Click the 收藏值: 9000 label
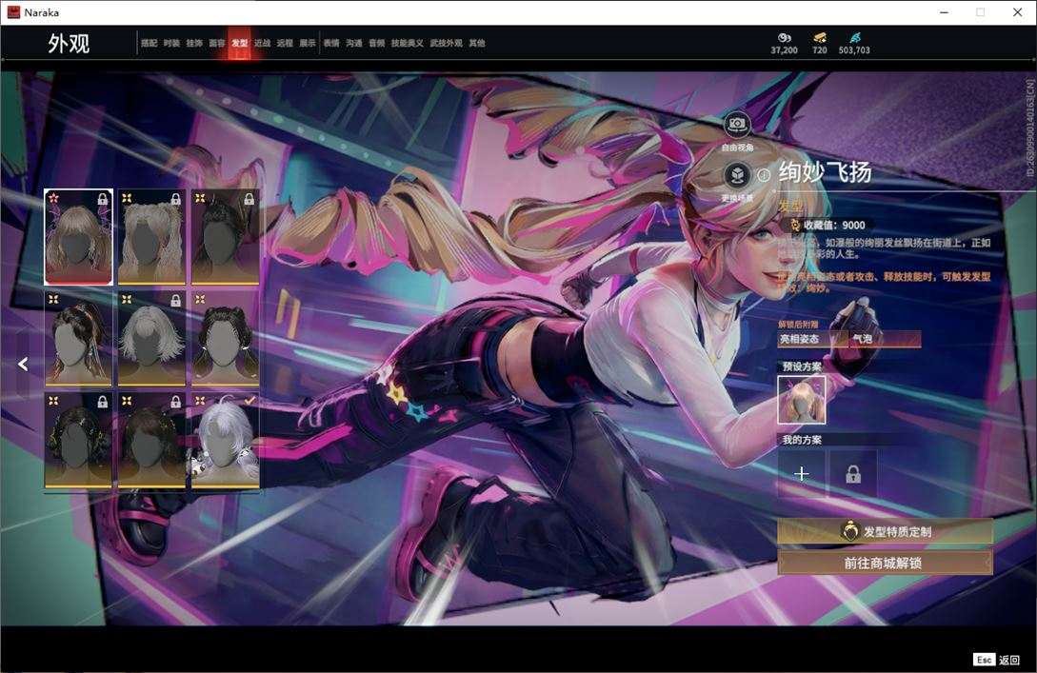 [834, 226]
